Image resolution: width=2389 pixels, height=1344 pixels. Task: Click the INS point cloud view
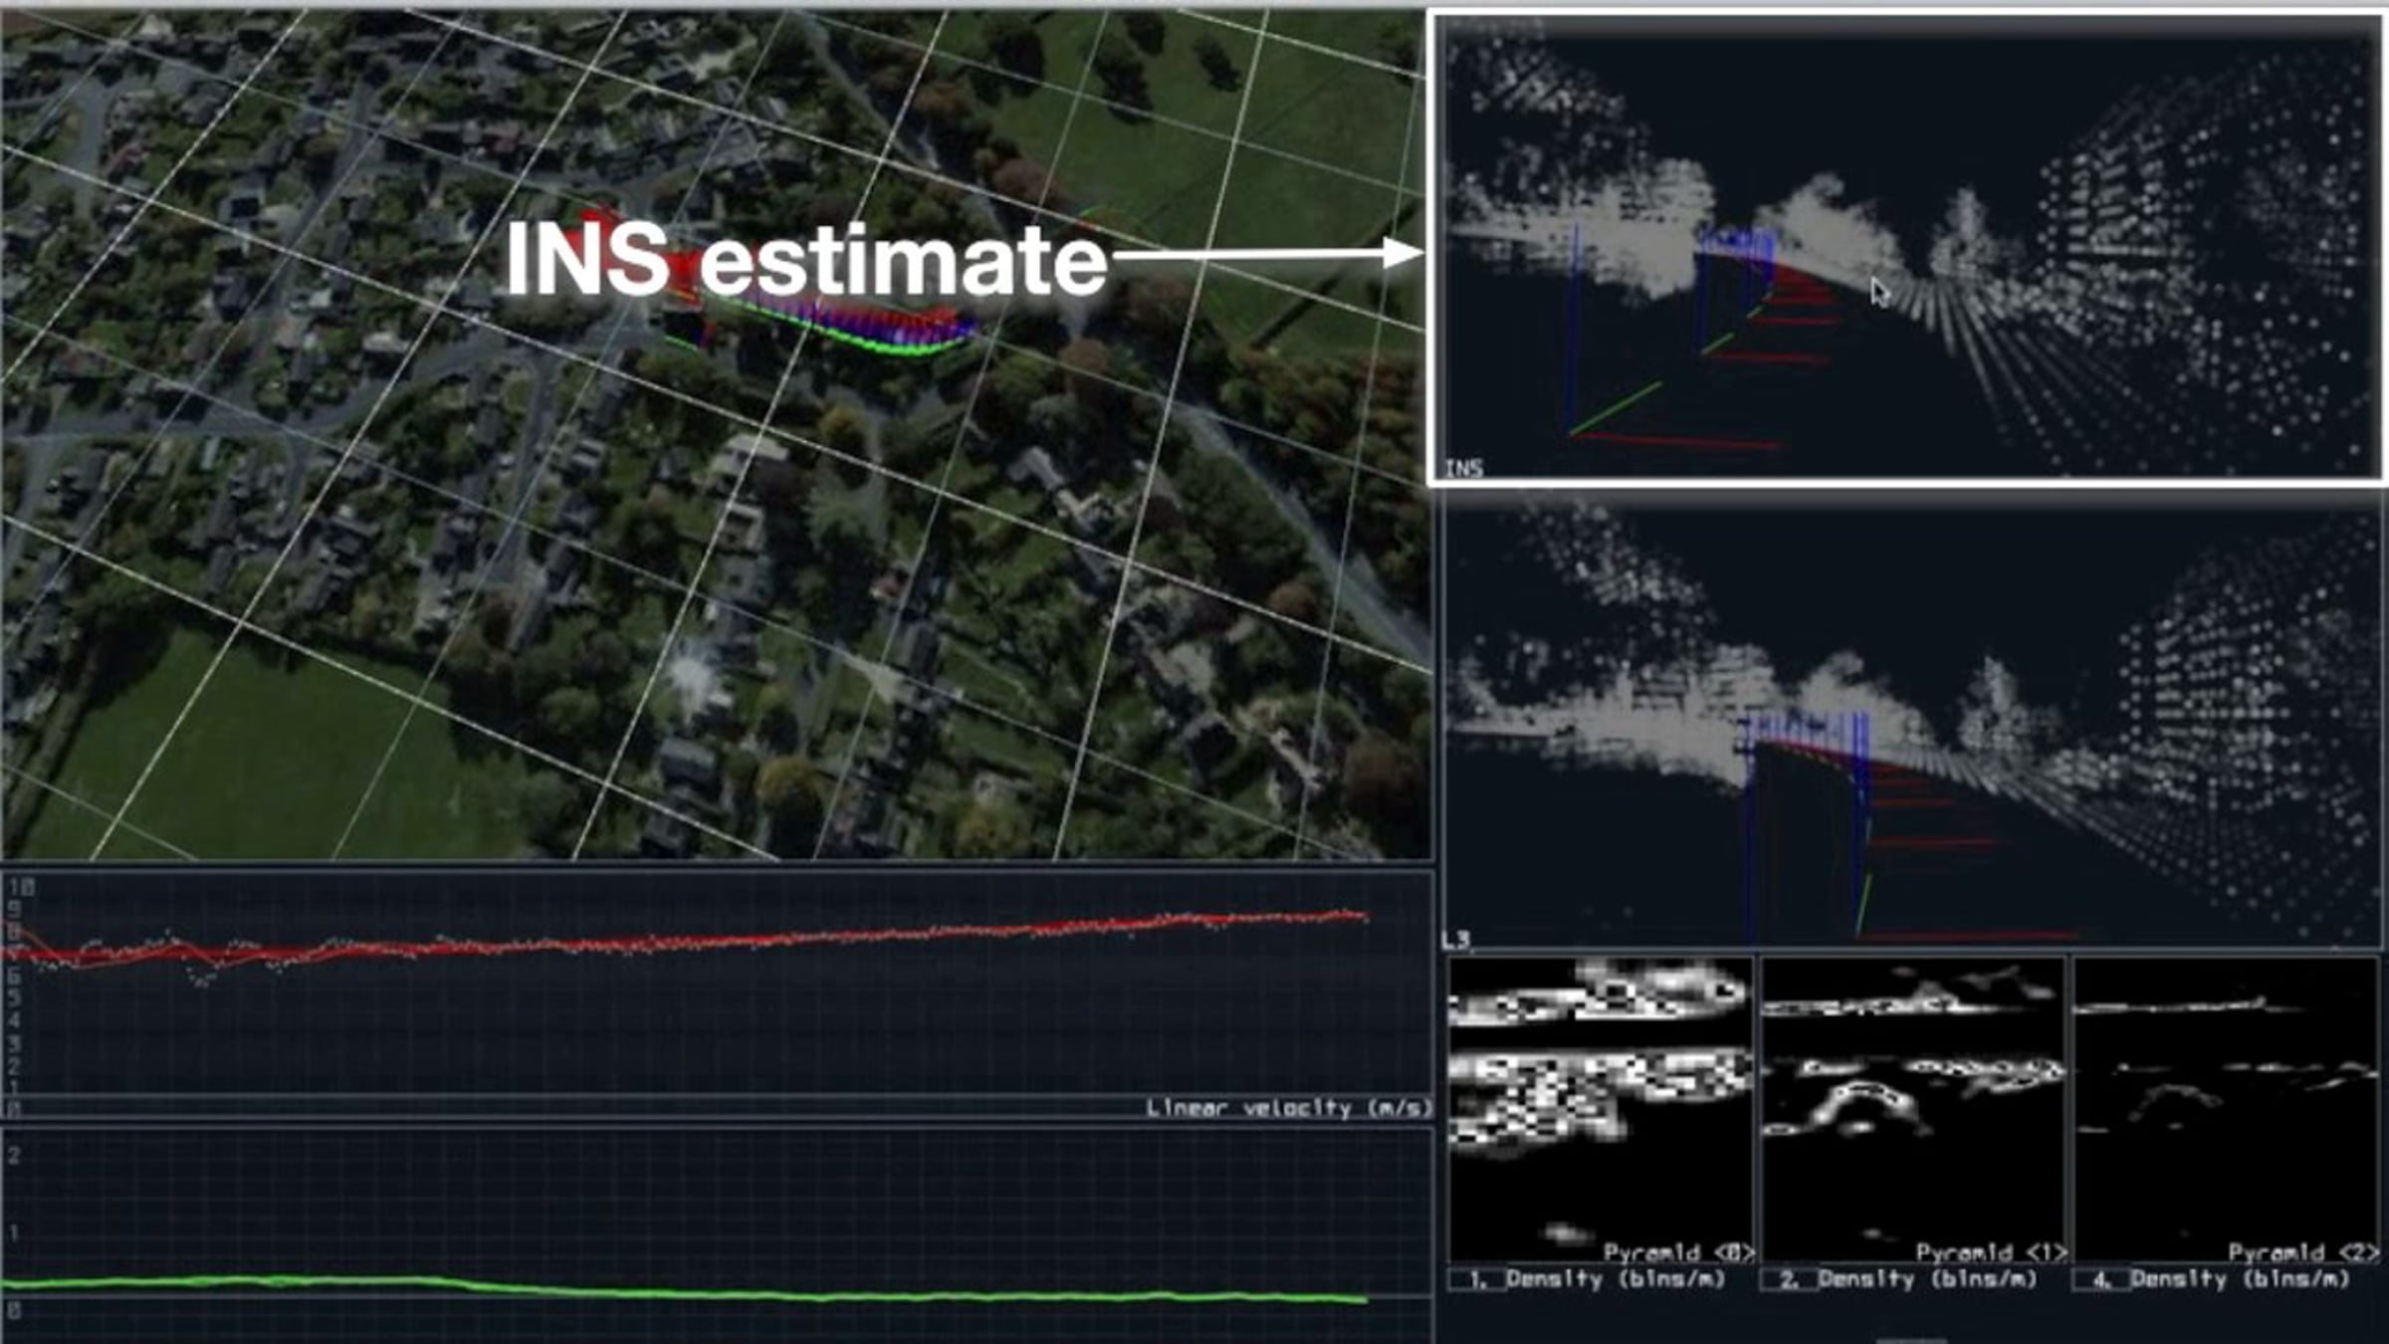click(1909, 249)
